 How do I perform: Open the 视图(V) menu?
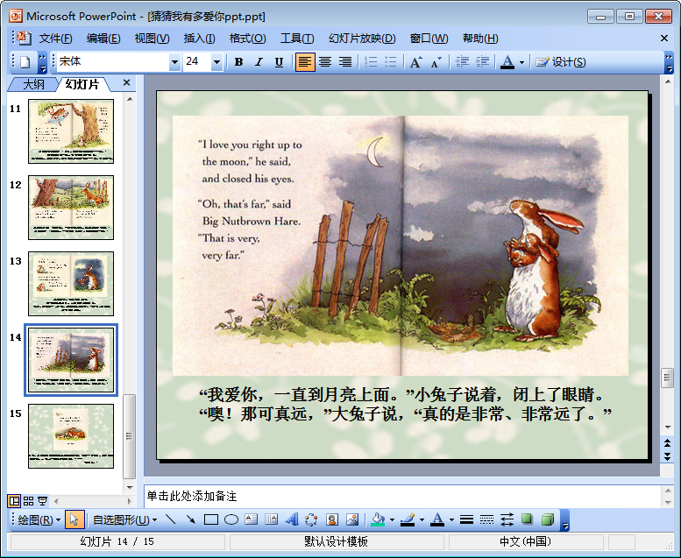pos(152,39)
